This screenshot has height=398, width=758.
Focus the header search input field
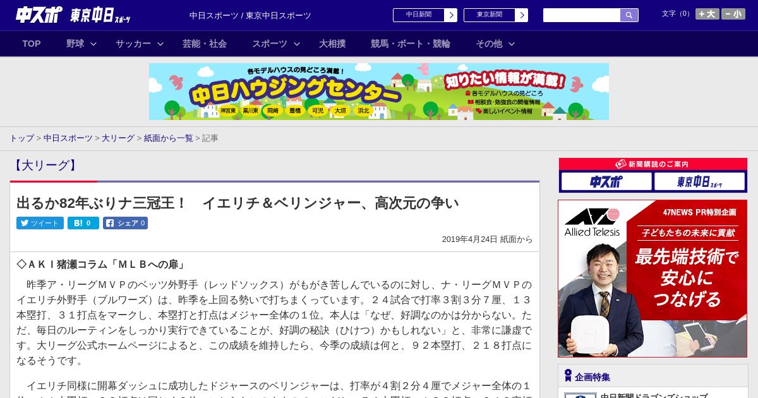pos(582,15)
